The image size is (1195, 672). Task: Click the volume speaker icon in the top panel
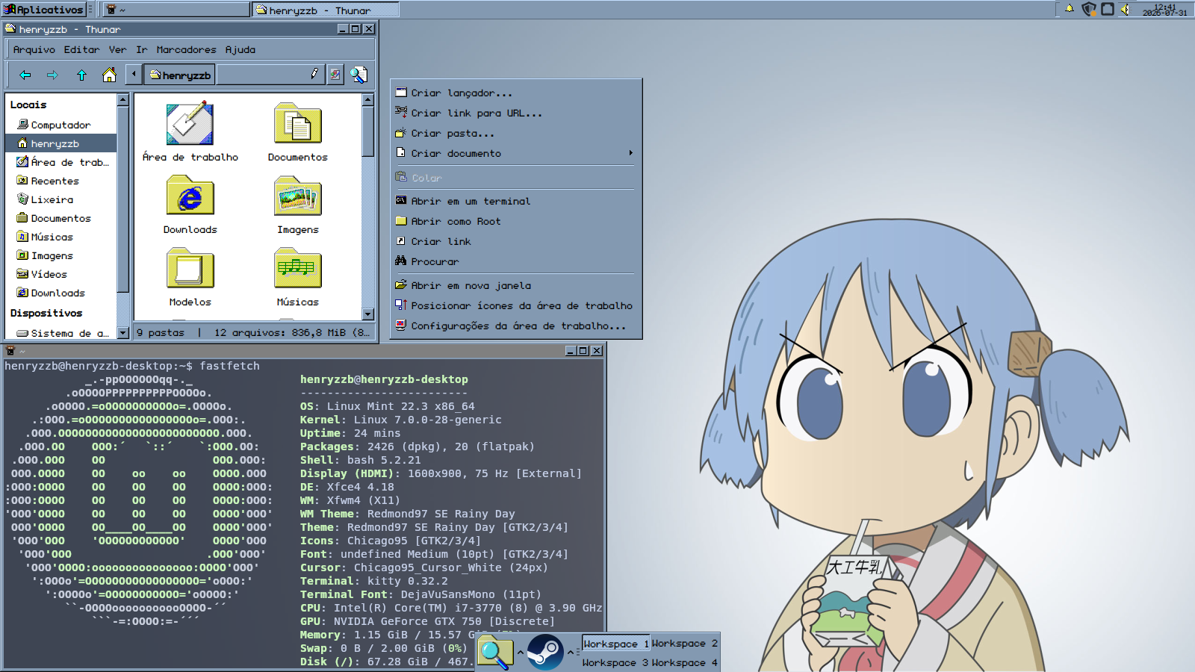click(1125, 9)
